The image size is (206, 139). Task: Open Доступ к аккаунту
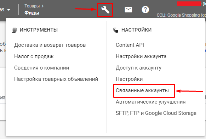point(138,68)
